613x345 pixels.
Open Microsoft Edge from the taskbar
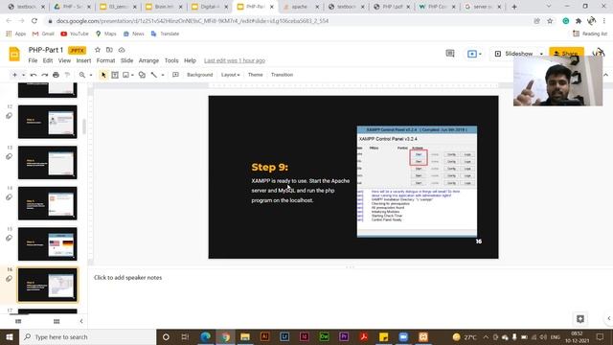205,336
